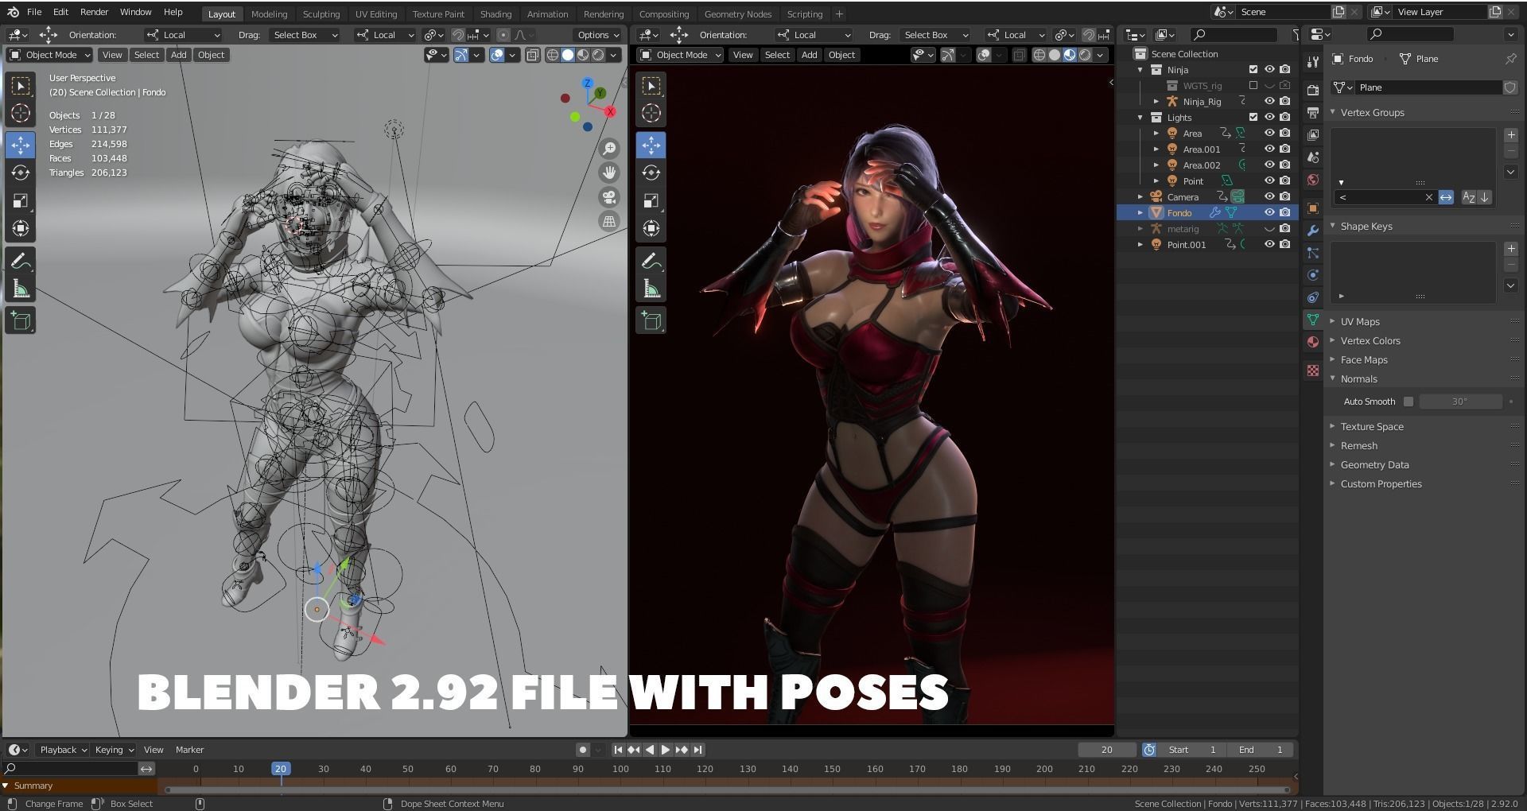Switch perspective/orthographic with the grid icon
The height and width of the screenshot is (811, 1527).
click(609, 222)
